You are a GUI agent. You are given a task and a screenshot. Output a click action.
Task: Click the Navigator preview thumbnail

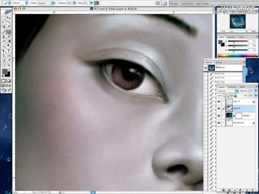pyautogui.click(x=238, y=21)
